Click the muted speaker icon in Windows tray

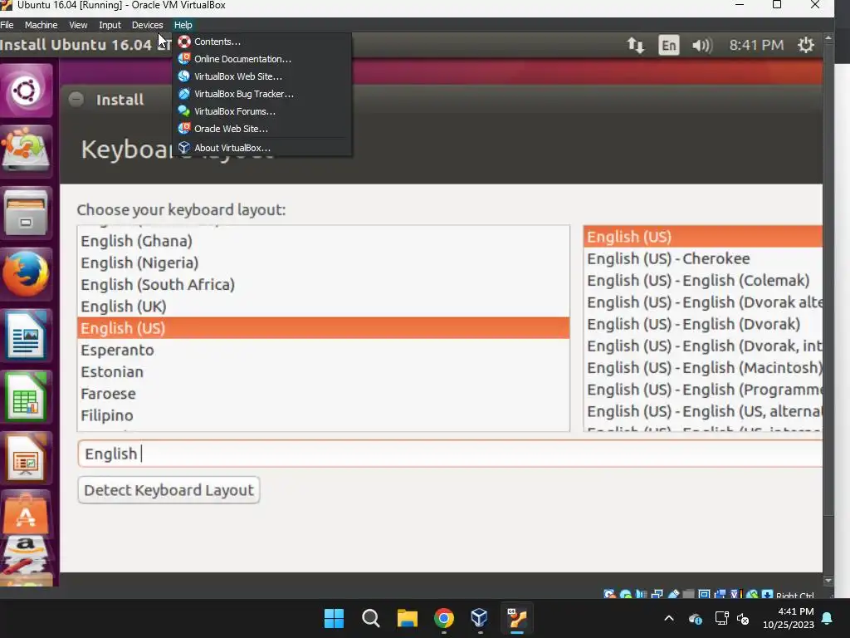tap(743, 618)
